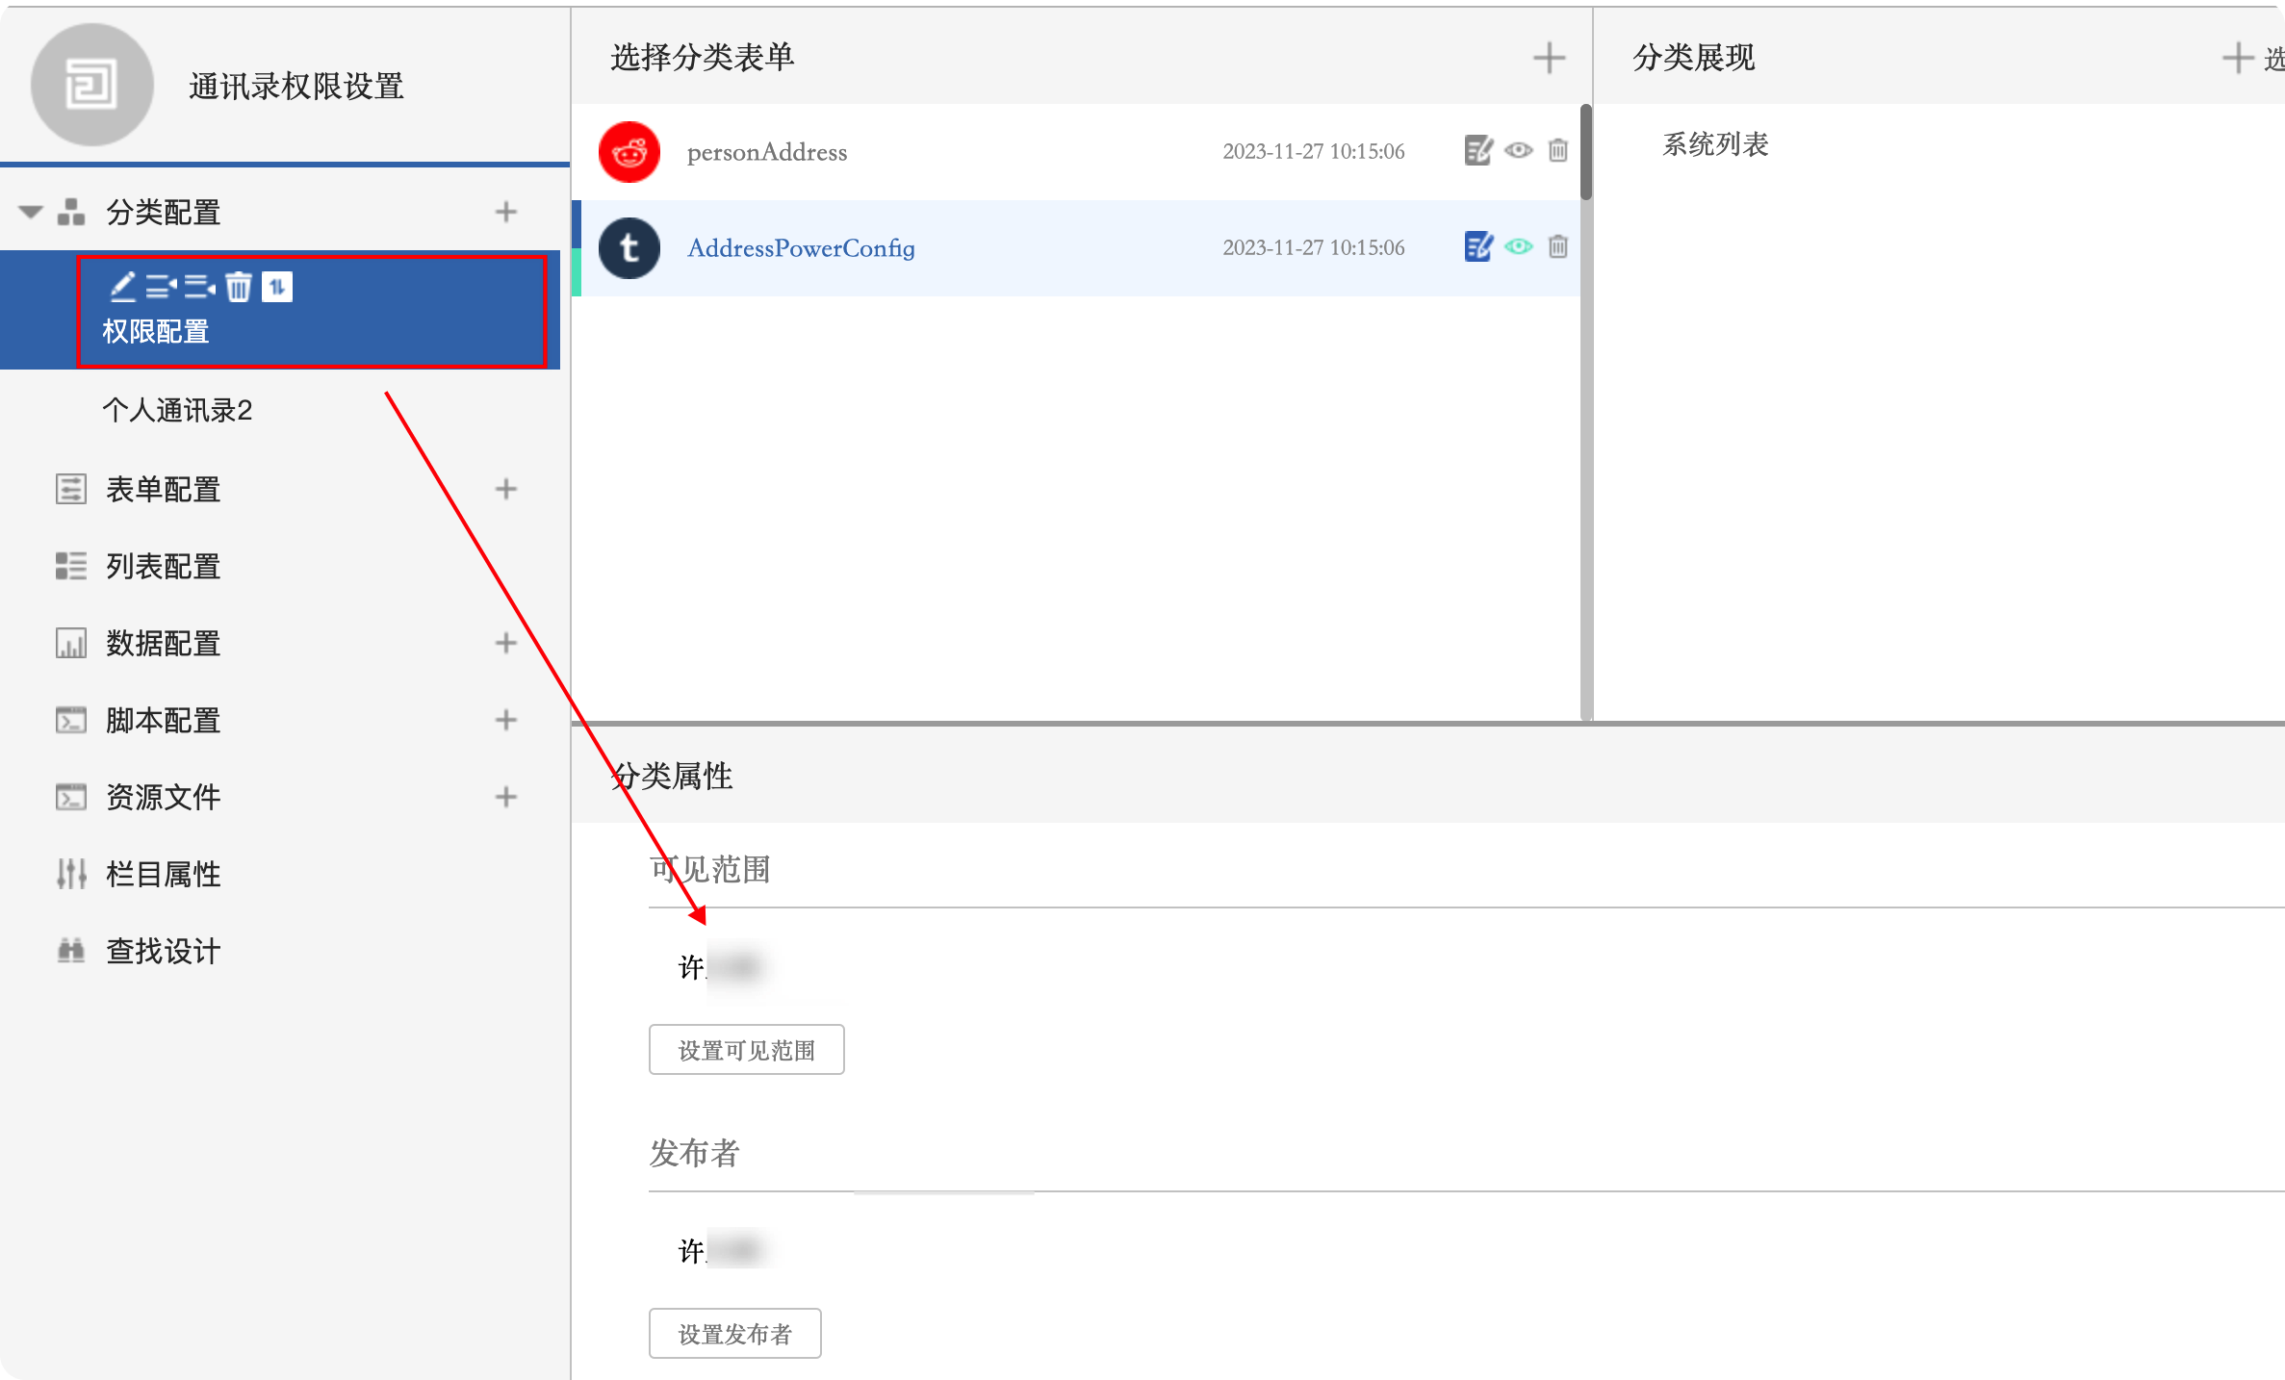This screenshot has height=1380, width=2285.
Task: Click the sort arrows icon above 权限配置
Action: (277, 287)
